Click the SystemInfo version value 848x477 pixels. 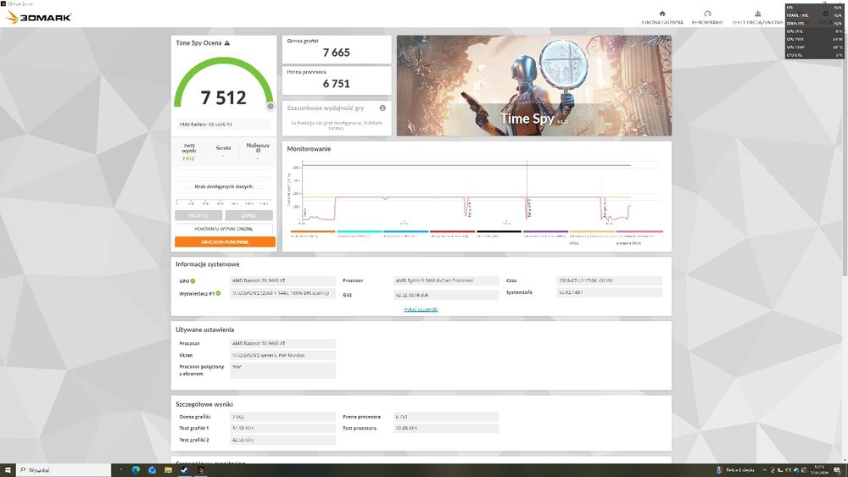pyautogui.click(x=609, y=292)
